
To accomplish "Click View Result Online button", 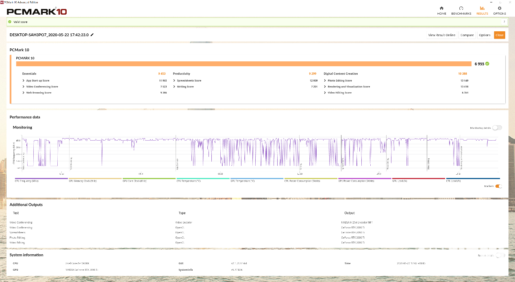I will coord(442,35).
